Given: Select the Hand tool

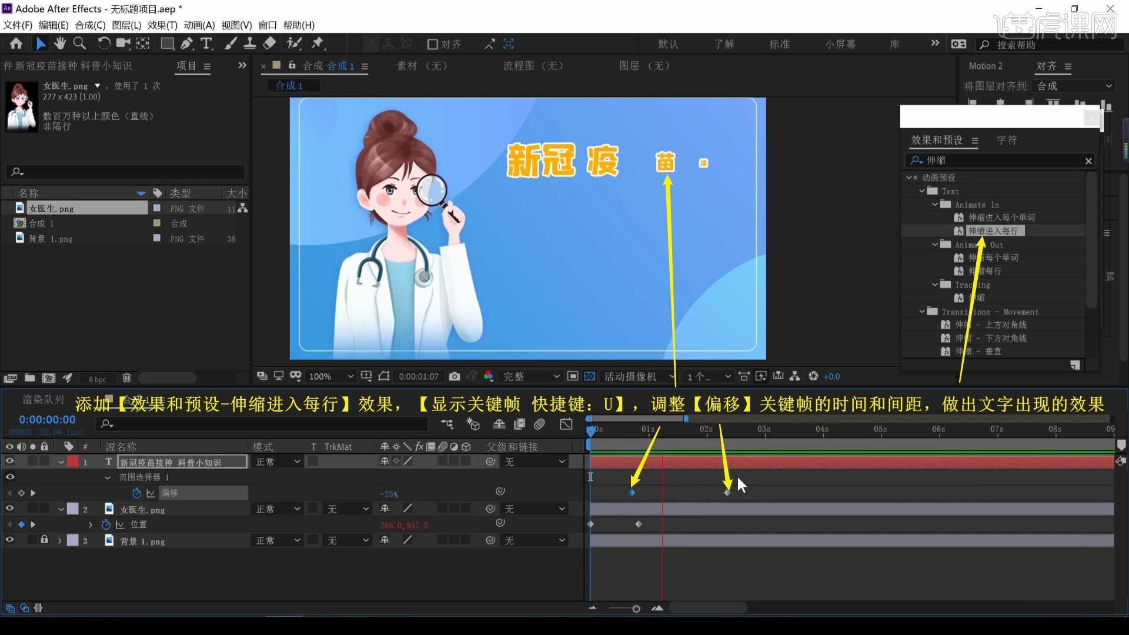Looking at the screenshot, I should 60,44.
